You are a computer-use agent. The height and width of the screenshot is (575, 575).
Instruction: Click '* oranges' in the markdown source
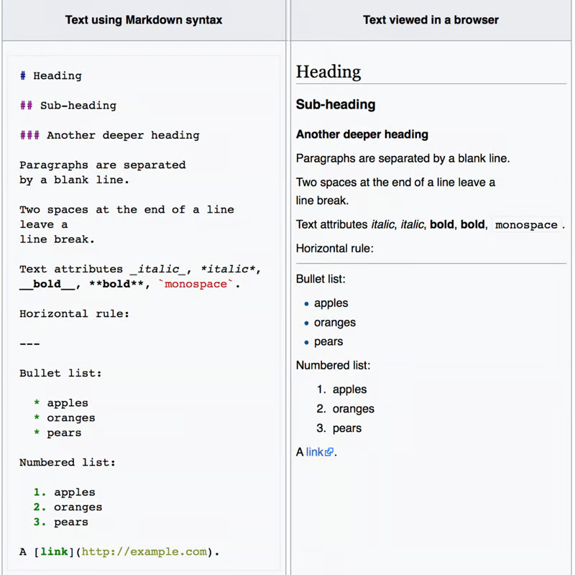65,418
